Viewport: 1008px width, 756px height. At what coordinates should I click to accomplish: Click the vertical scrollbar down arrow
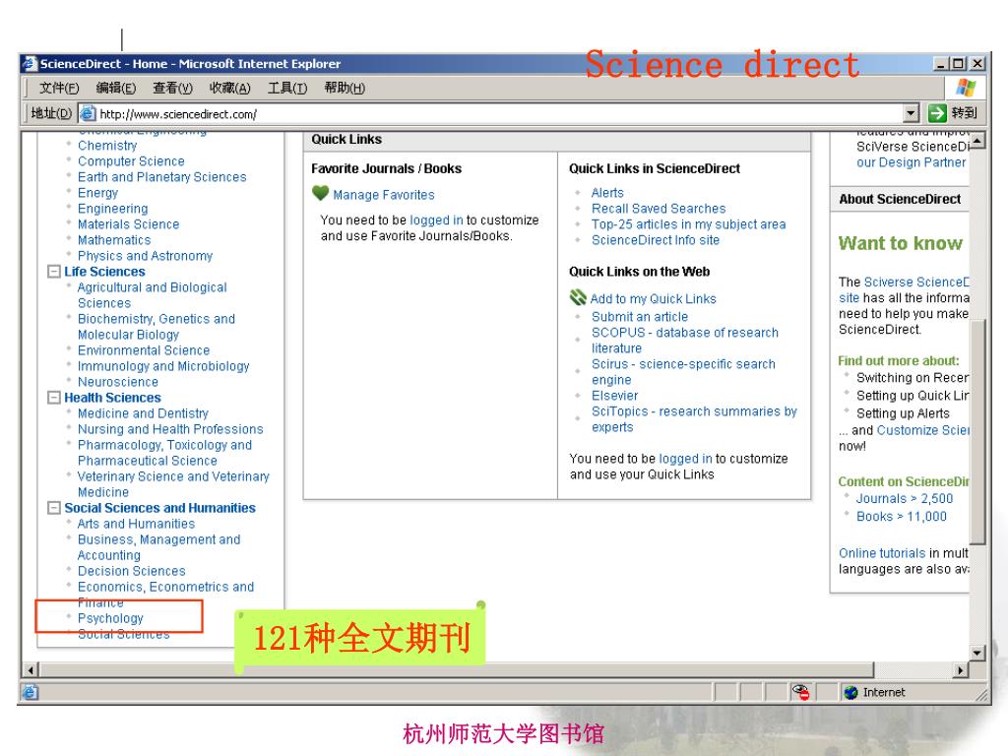click(x=977, y=653)
